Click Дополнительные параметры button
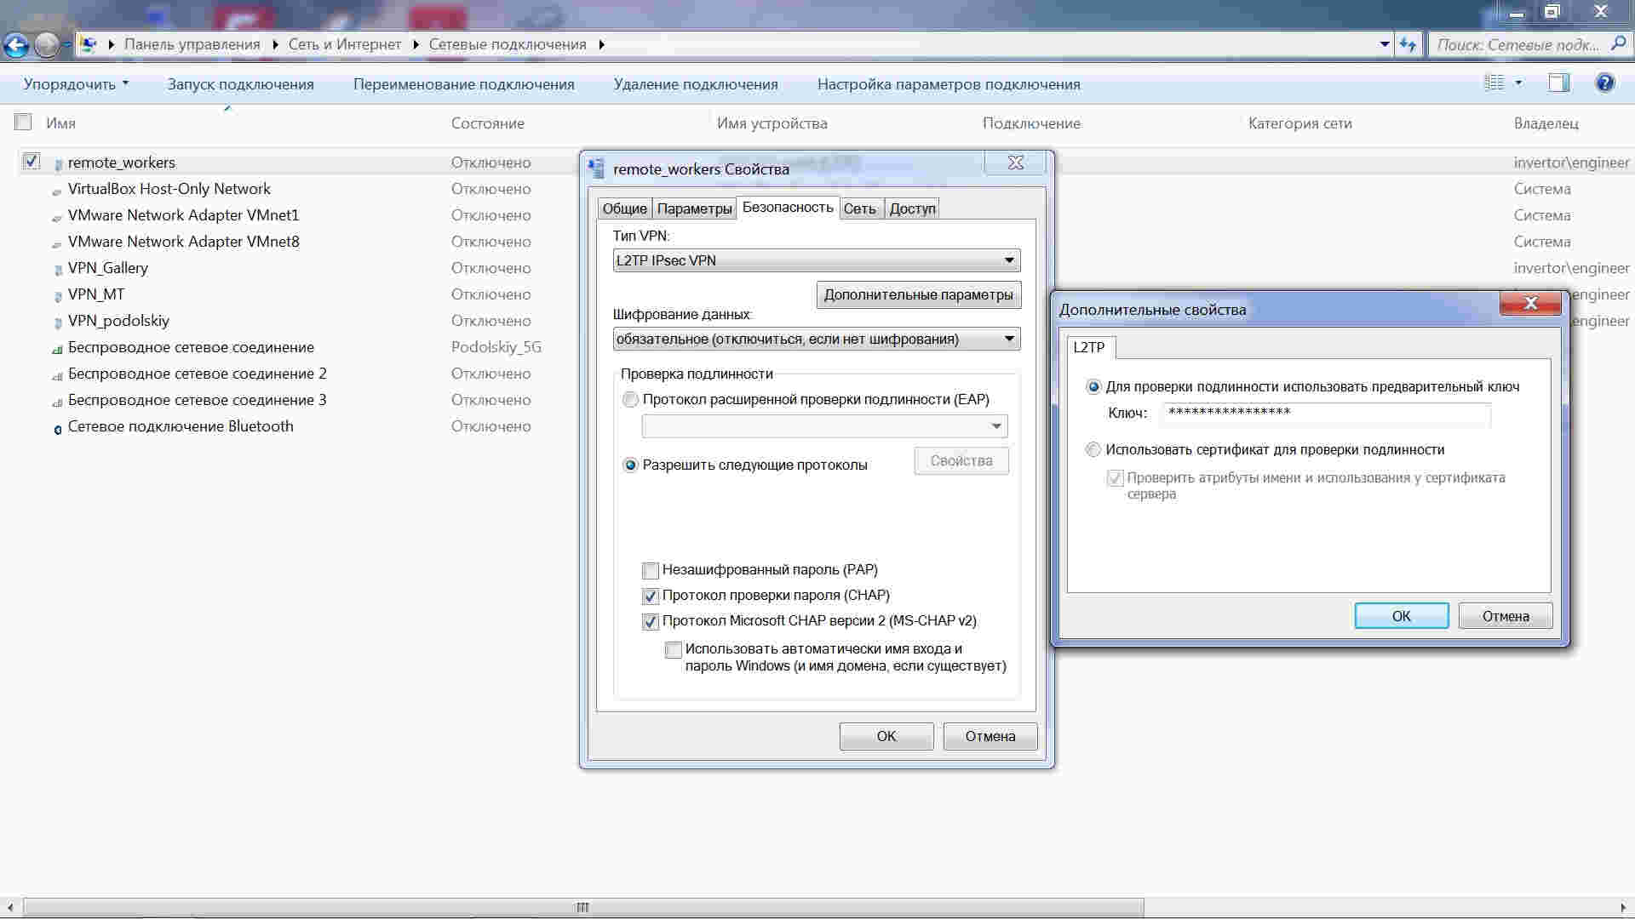 coord(918,294)
